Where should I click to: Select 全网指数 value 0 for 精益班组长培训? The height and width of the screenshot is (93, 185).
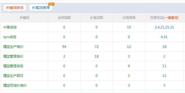(64, 85)
